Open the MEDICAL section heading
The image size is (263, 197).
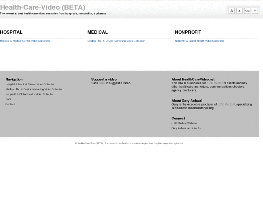pyautogui.click(x=97, y=32)
